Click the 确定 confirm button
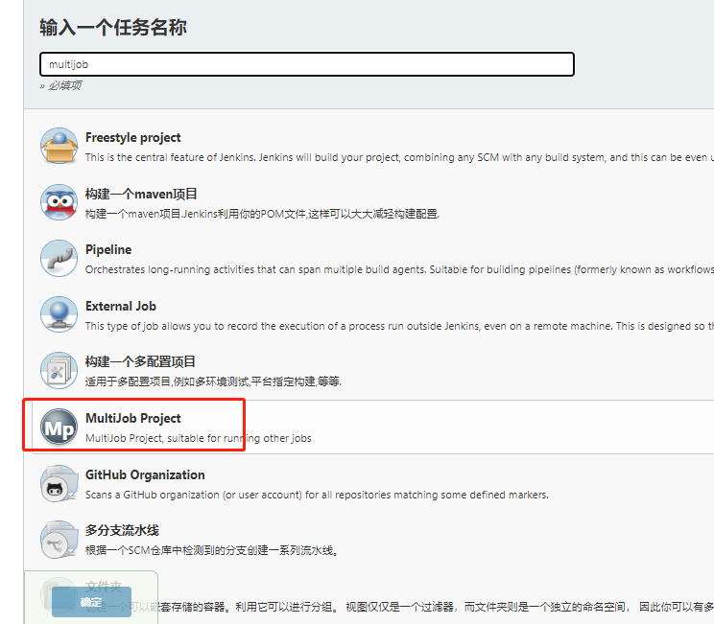The image size is (714, 624). point(91,602)
